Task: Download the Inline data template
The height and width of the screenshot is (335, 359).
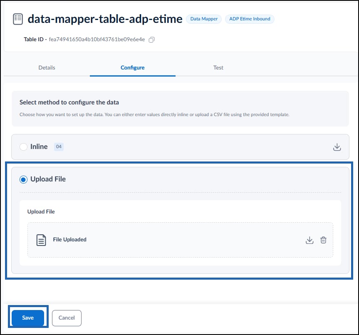Action: (337, 147)
